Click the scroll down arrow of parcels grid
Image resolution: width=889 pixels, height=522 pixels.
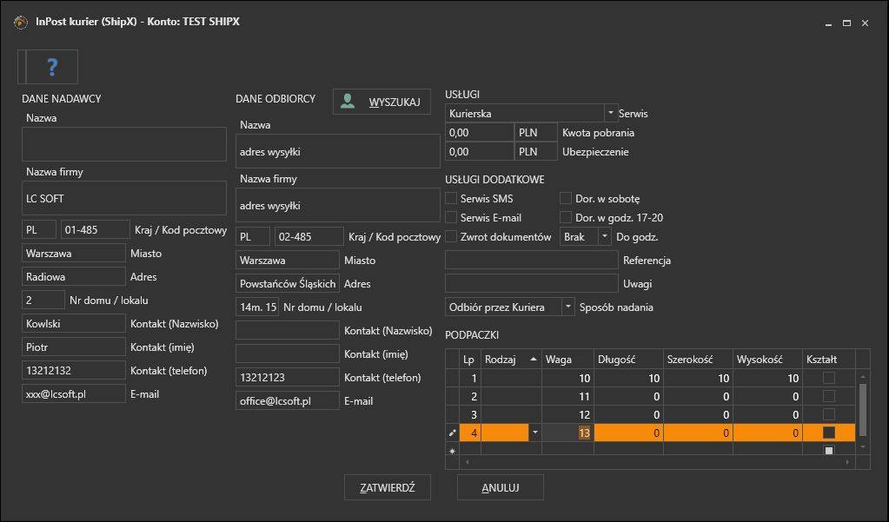[x=862, y=447]
